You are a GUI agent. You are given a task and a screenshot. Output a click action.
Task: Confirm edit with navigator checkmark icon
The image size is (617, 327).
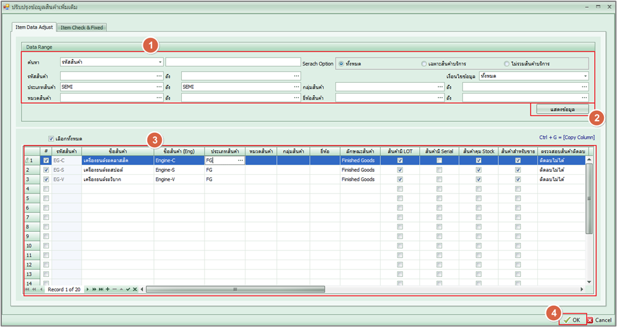(x=128, y=289)
